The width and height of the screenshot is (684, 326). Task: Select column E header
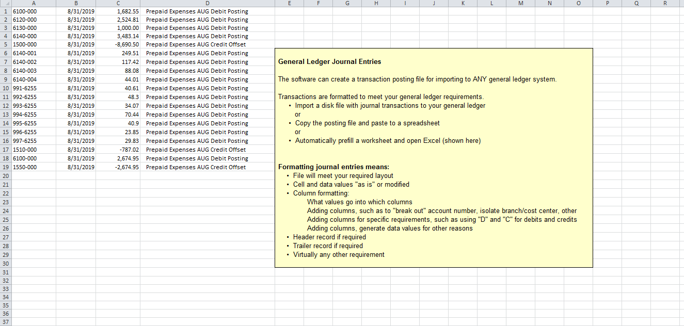289,3
